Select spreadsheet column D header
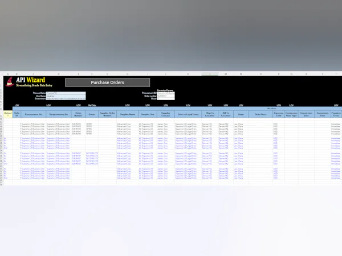 [59, 74]
